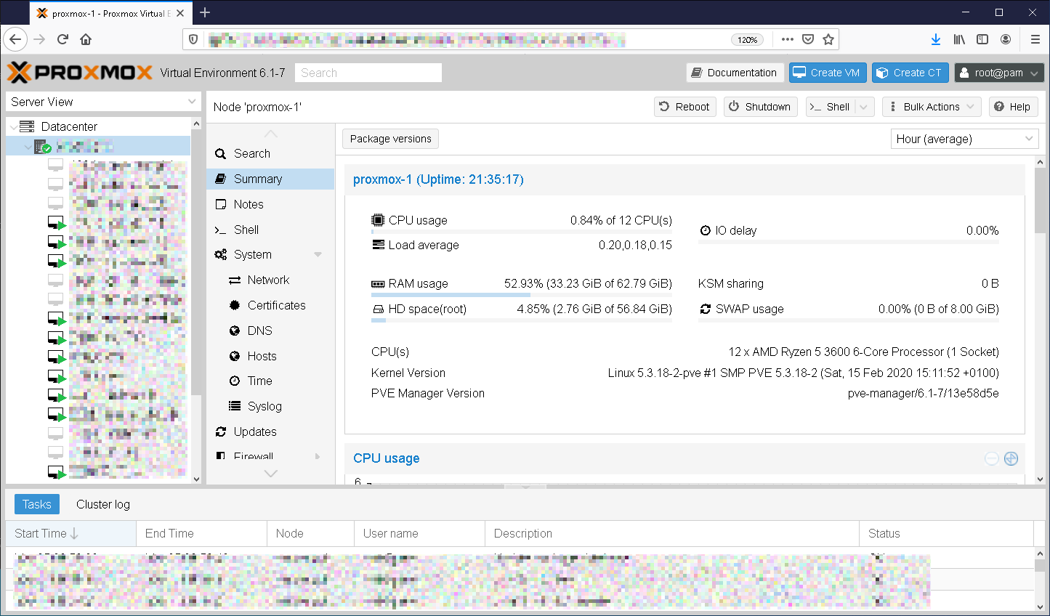Image resolution: width=1050 pixels, height=616 pixels.
Task: Switch to Tasks tab
Action: 36,504
